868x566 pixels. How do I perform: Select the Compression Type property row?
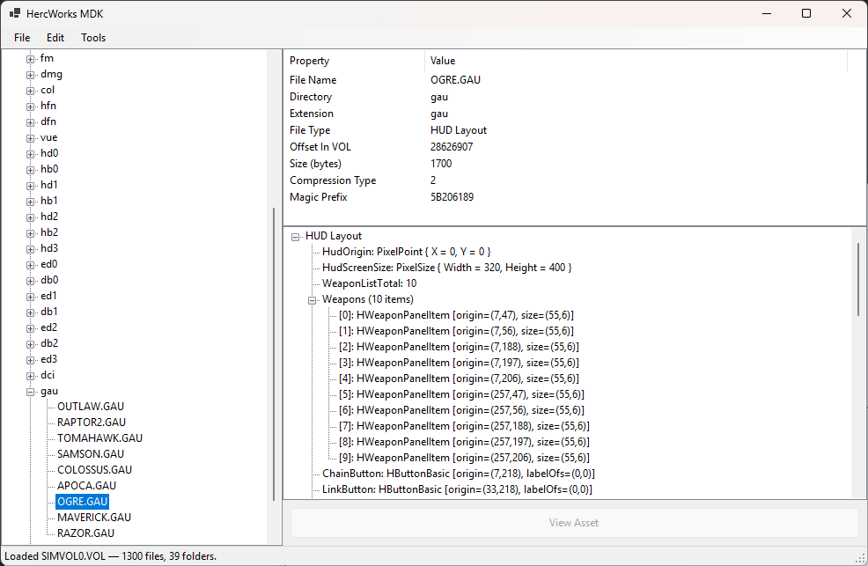point(568,180)
